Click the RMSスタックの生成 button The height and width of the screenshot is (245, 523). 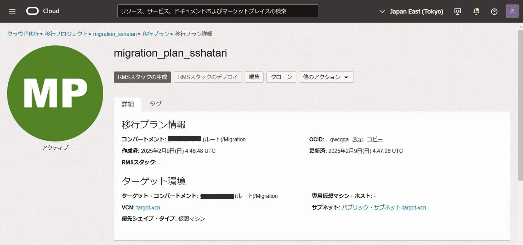coord(143,77)
